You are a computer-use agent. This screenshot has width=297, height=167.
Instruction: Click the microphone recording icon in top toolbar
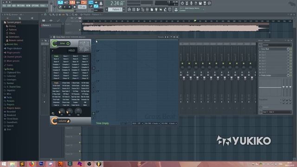191,3
